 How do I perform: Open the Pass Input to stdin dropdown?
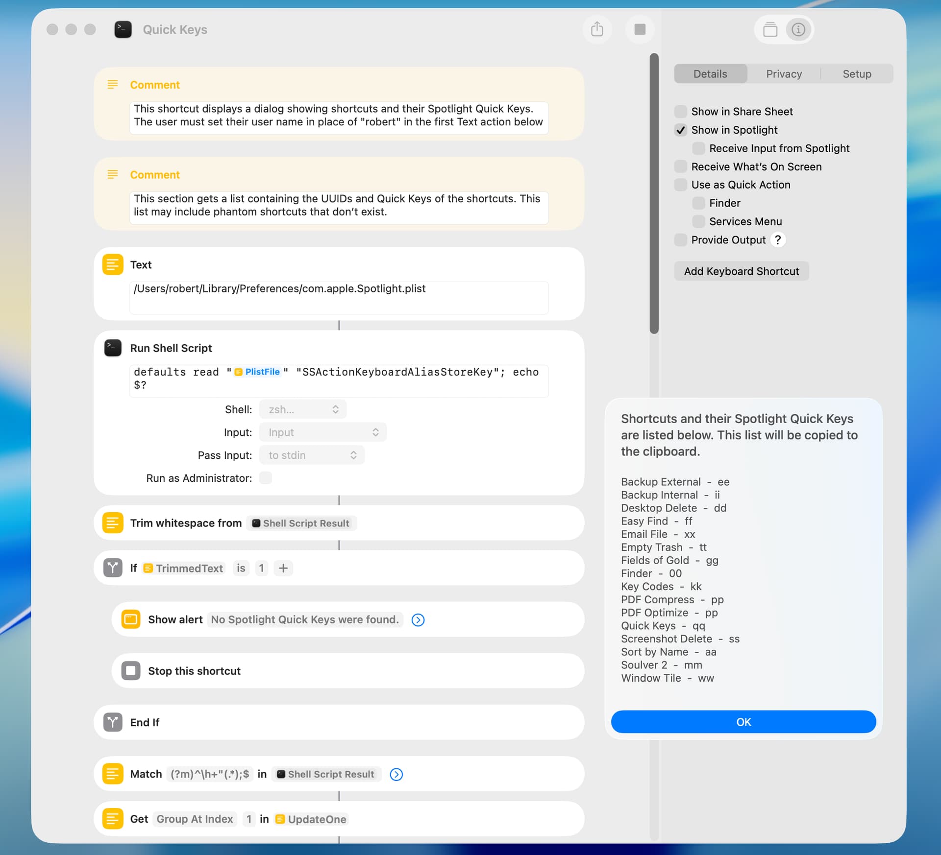tap(312, 455)
